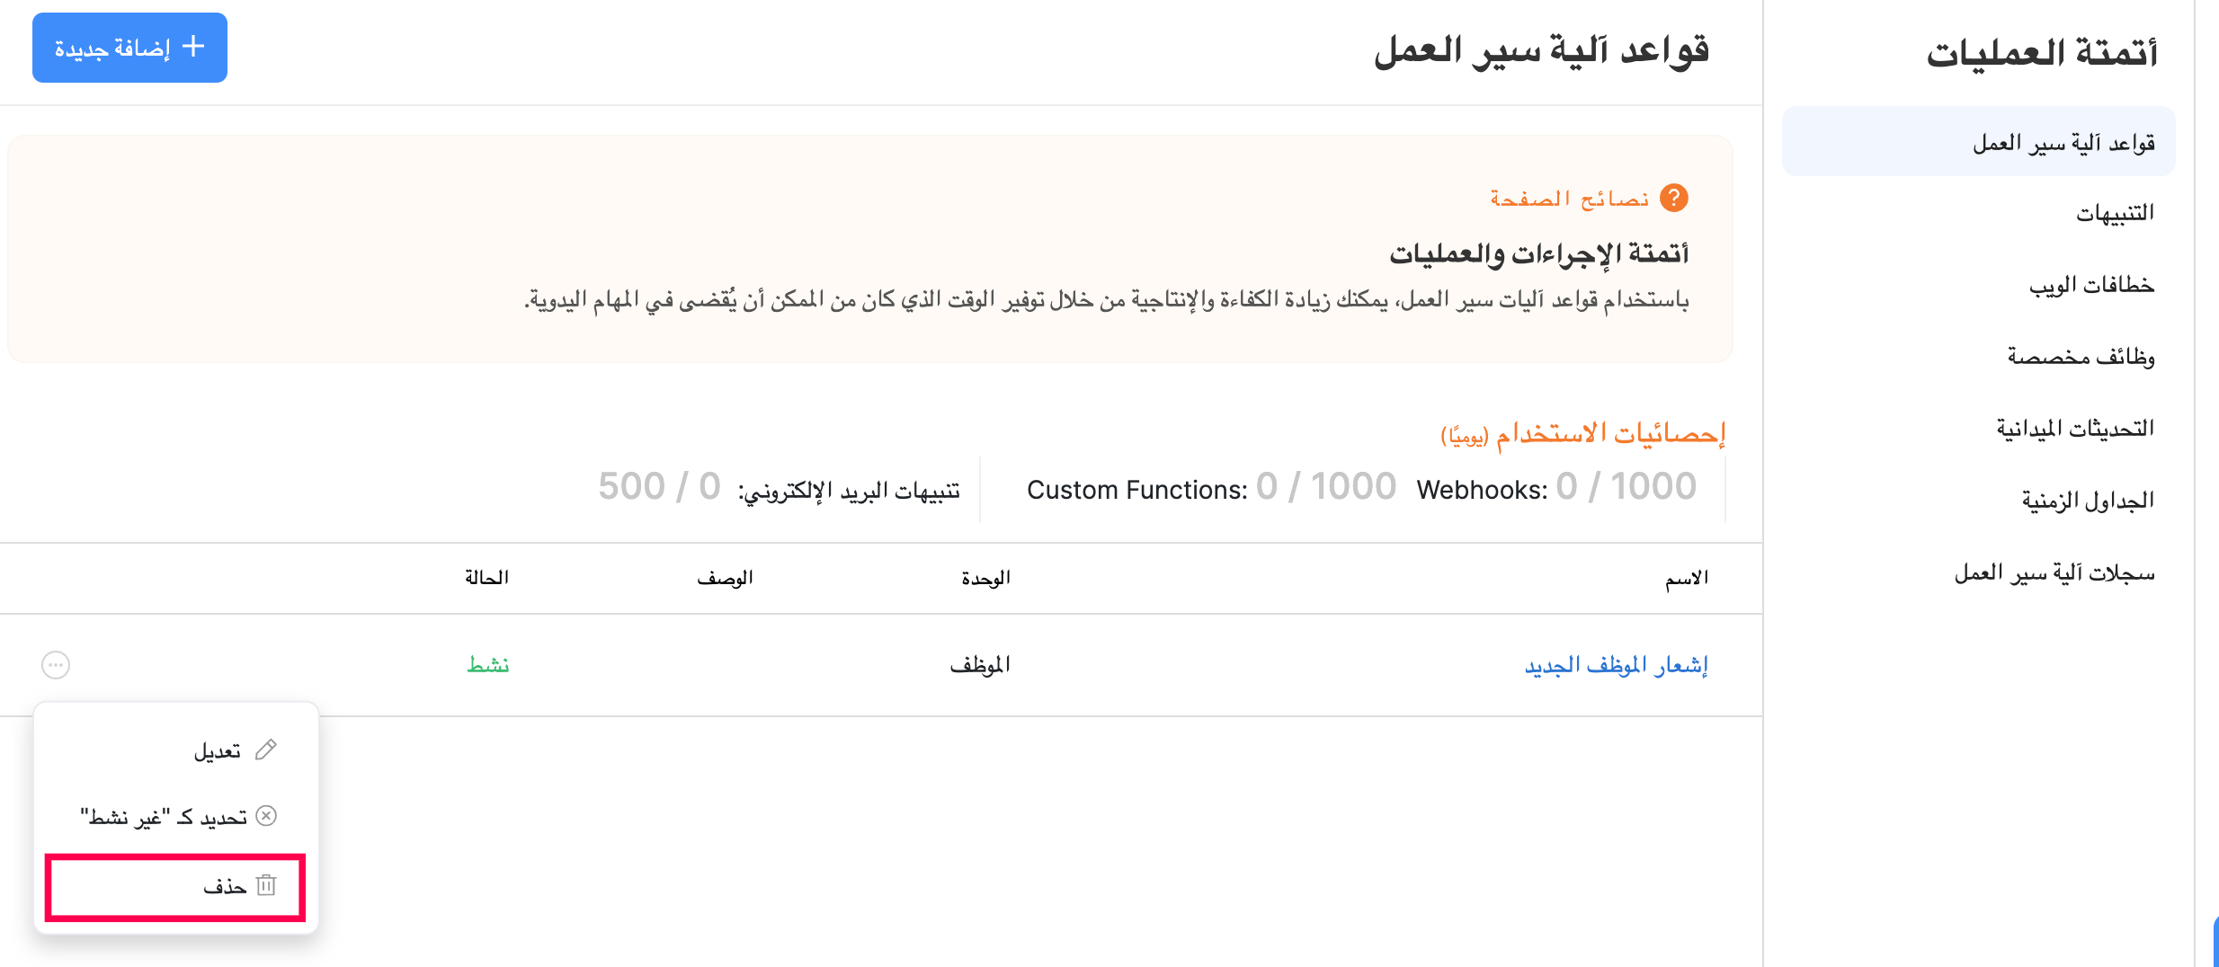Click the الاسم column header
This screenshot has height=967, width=2219.
[1686, 578]
